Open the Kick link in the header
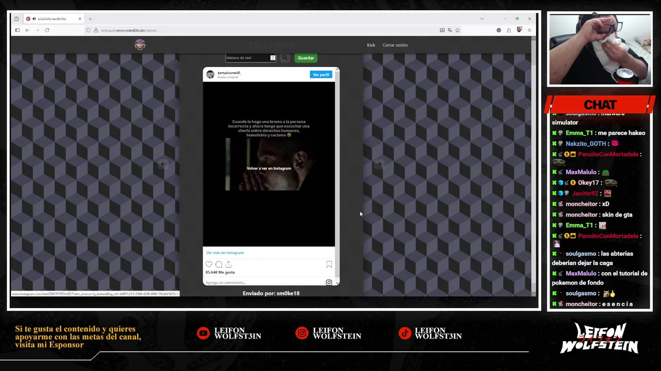Screen dimensions: 661x371 (x=371, y=45)
